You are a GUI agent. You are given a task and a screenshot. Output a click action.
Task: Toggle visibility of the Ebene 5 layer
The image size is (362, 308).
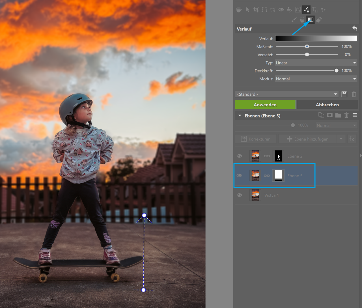(239, 176)
